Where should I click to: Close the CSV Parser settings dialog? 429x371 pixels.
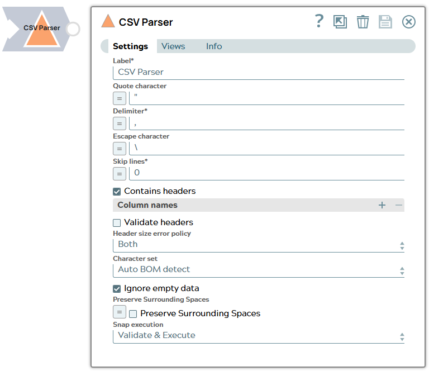(x=409, y=22)
